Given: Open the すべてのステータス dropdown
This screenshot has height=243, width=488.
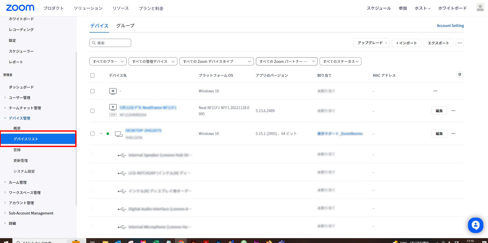Looking at the screenshot, I should (340, 61).
